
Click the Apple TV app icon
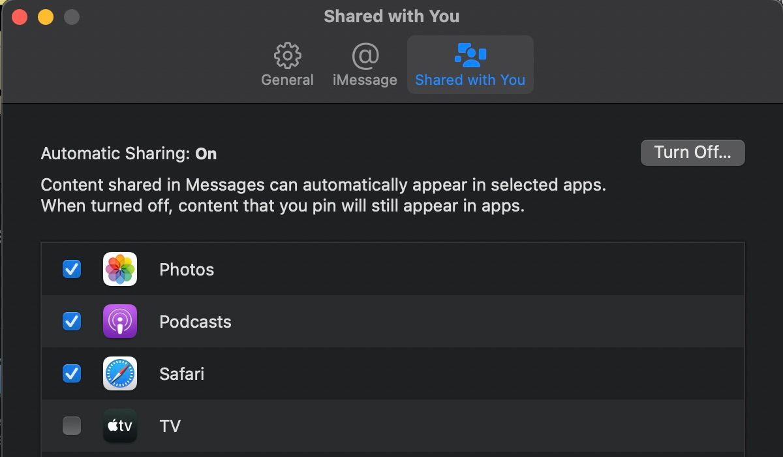pyautogui.click(x=120, y=426)
